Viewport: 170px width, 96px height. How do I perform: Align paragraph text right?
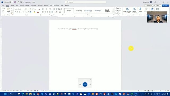click(47, 12)
